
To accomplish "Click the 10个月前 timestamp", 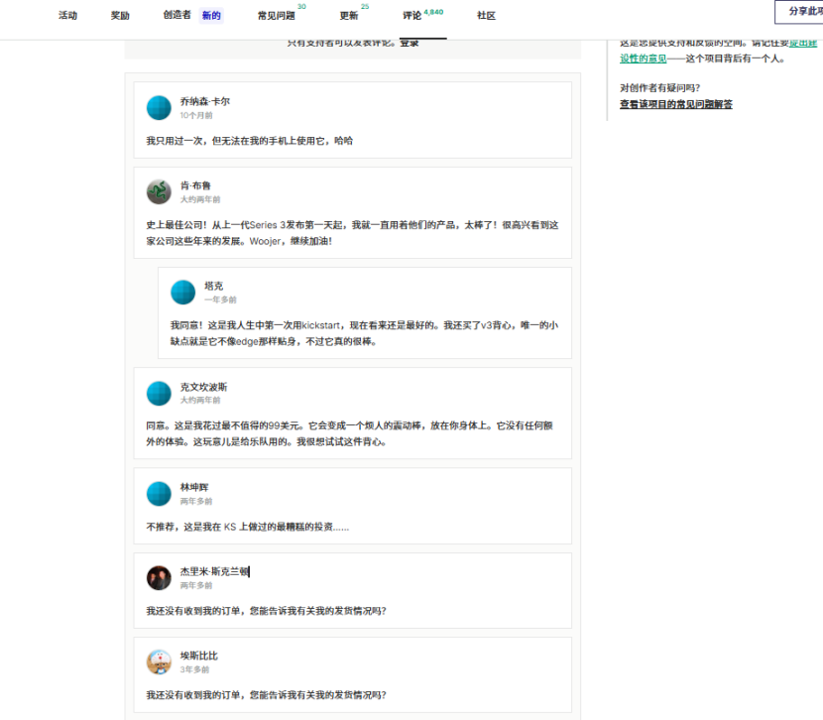I will 196,115.
